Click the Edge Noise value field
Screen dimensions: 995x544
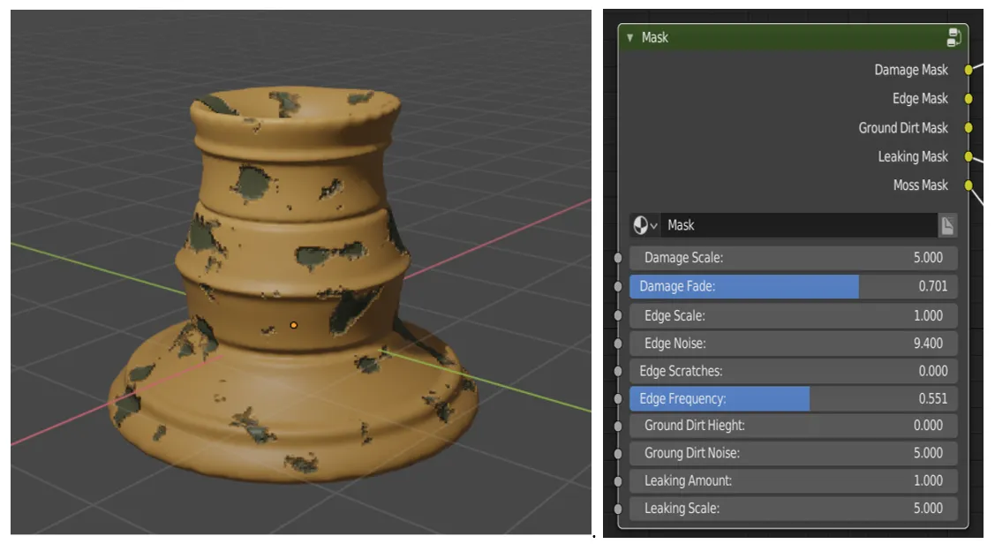[793, 344]
